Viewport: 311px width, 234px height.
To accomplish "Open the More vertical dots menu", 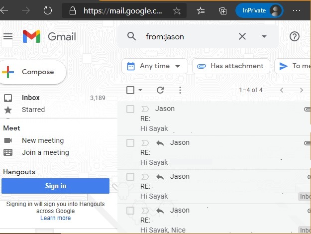I will tap(180, 90).
